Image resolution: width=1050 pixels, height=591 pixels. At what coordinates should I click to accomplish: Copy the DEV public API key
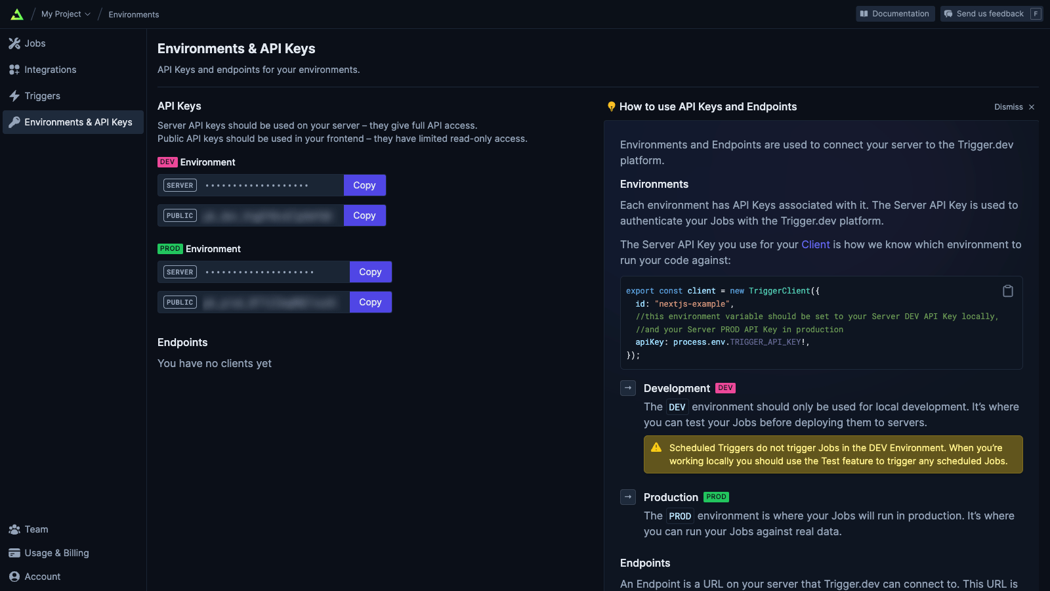tap(364, 215)
